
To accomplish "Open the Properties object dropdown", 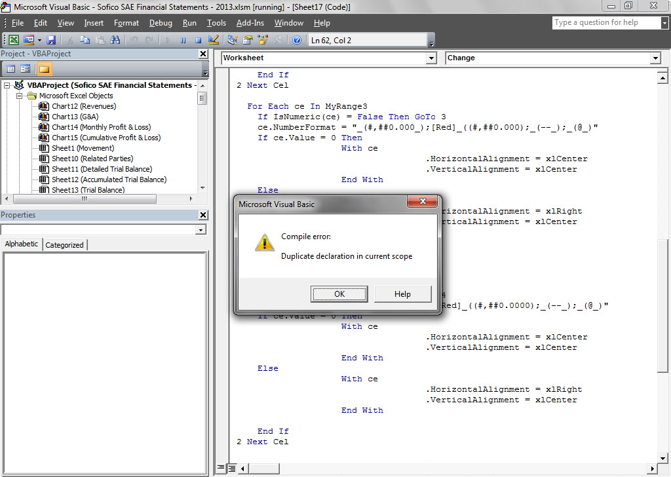I will (x=201, y=230).
